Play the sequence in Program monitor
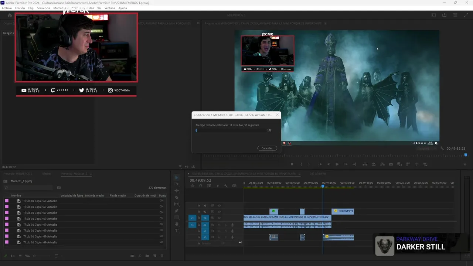Screen dimensions: 473x266 [x=337, y=164]
